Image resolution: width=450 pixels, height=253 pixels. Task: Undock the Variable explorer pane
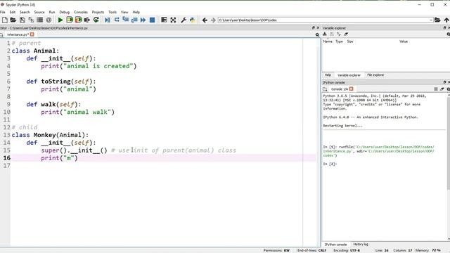coord(444,28)
